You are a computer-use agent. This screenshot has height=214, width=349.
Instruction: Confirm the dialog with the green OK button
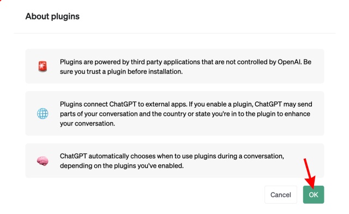coord(314,194)
